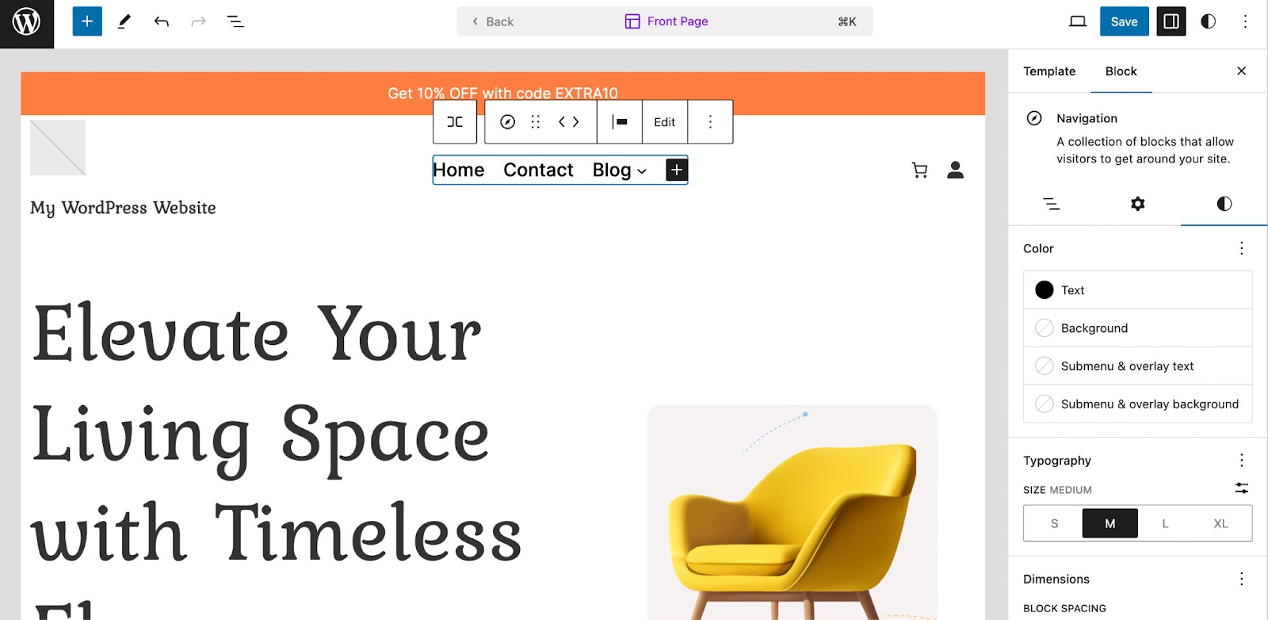Screen dimensions: 1268x620
Task: Click the Blog navigation link
Action: pos(612,170)
